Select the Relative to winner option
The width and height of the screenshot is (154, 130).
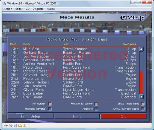(x=96, y=104)
